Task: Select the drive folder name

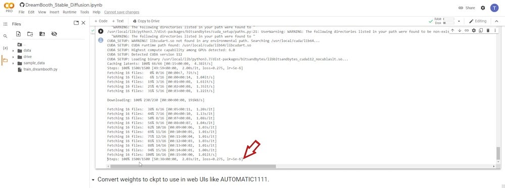Action: click(x=28, y=57)
